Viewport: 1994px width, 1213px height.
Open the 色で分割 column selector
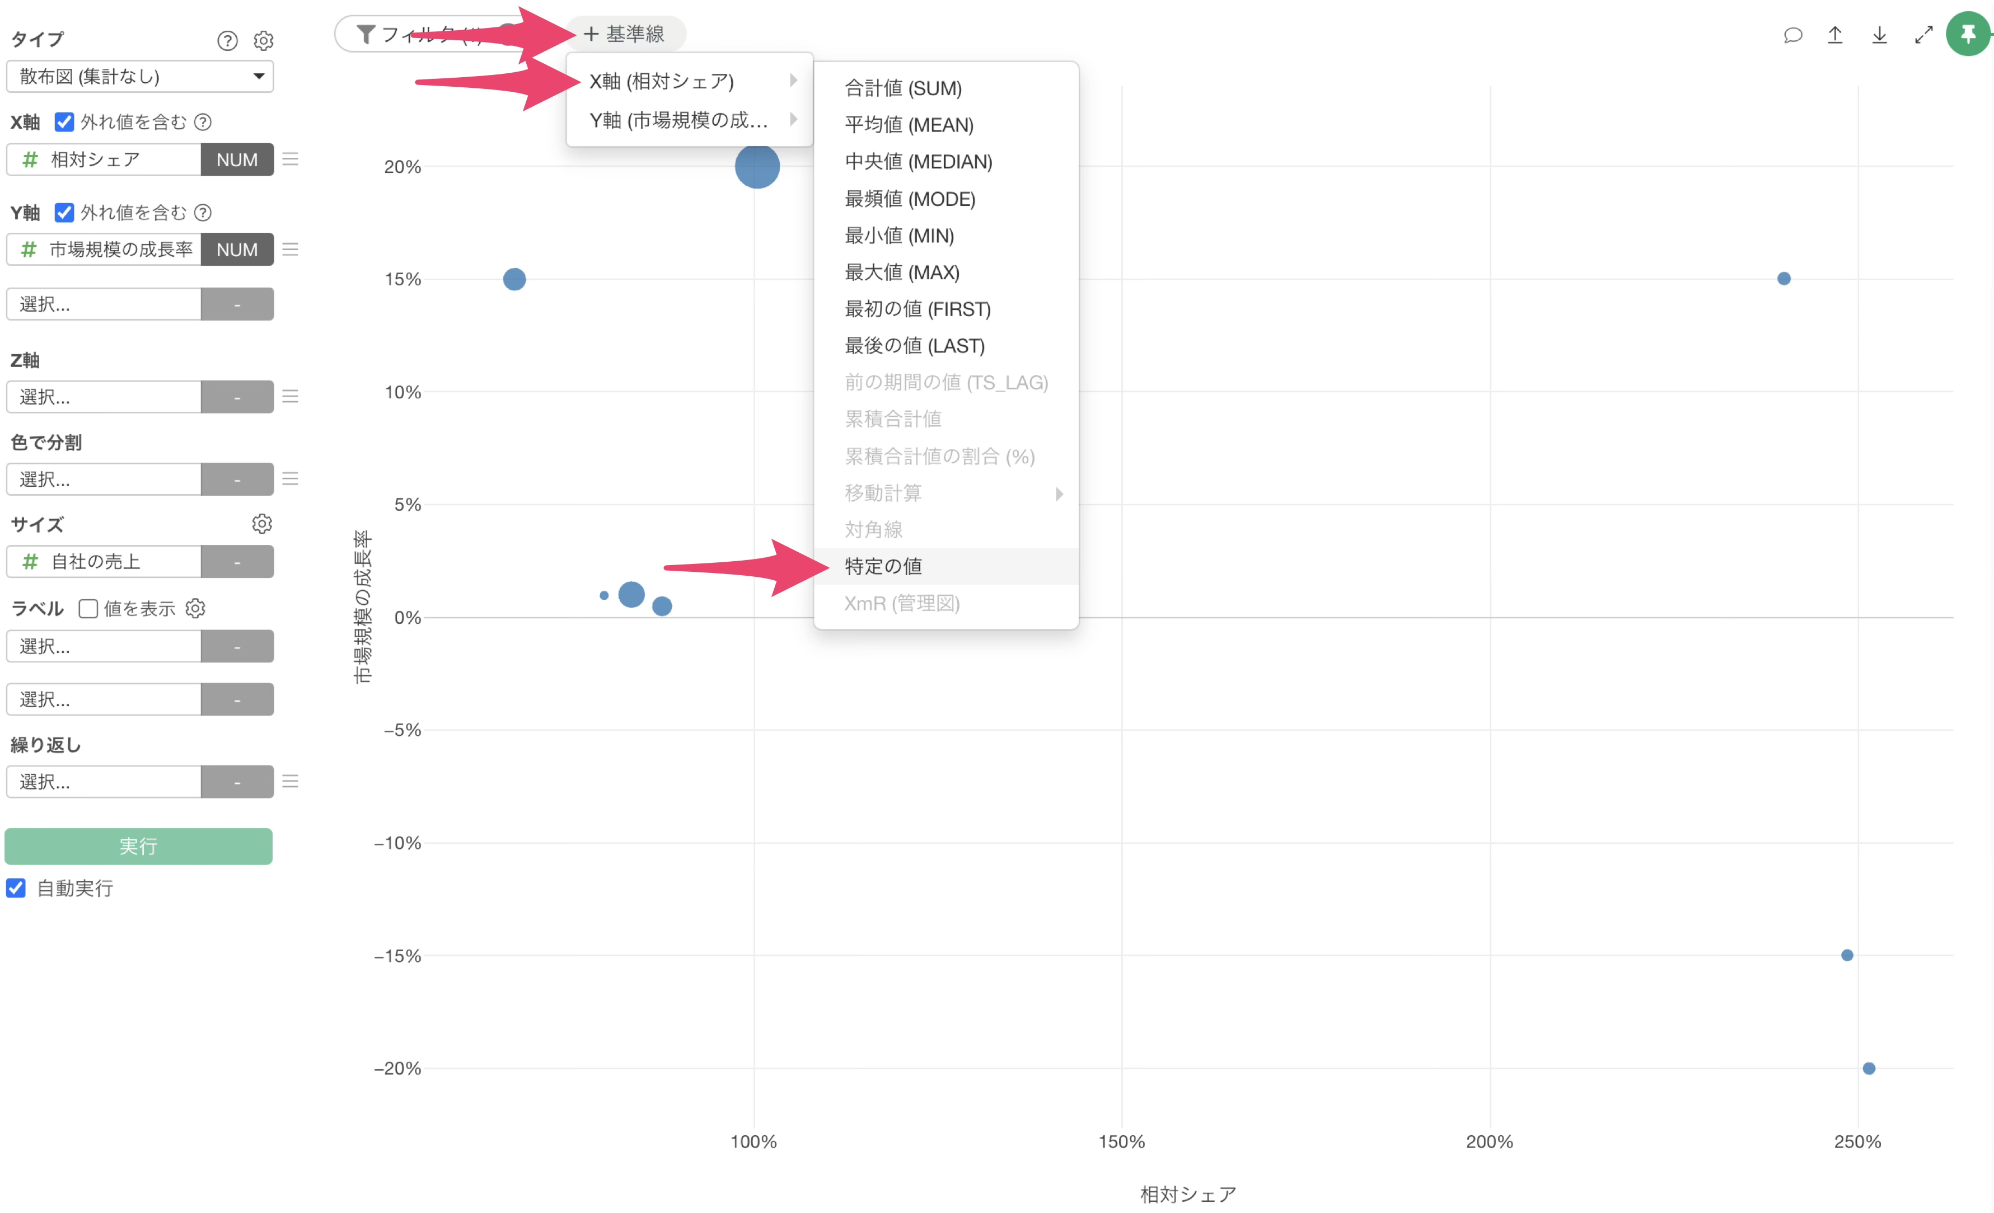click(104, 479)
